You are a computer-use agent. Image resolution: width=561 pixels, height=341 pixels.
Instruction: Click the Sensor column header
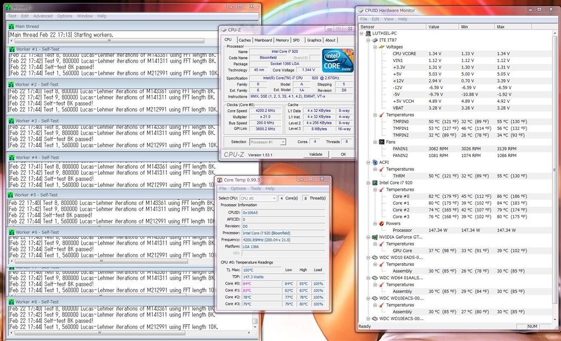(392, 27)
